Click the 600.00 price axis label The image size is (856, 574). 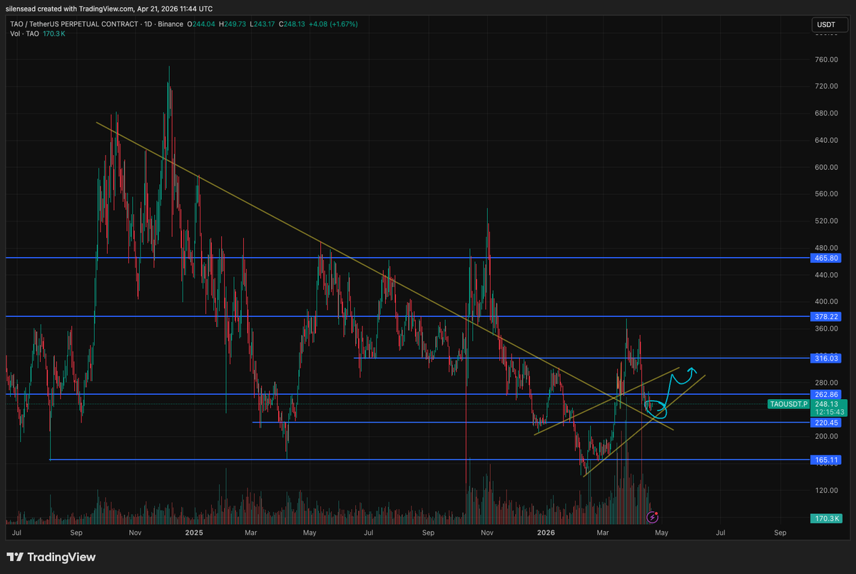[826, 167]
